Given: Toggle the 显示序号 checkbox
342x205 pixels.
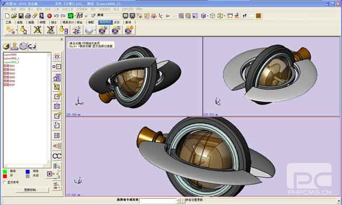Looking at the screenshot, I should [x=5, y=182].
